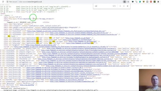Open the bootstrap.min.css stylesheet link
Screen dimensions: 161x91
point(66,31)
